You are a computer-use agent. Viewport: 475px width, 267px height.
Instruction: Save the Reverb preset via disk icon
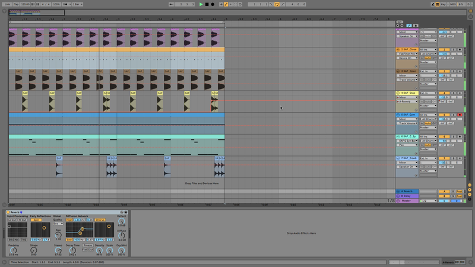click(x=126, y=212)
